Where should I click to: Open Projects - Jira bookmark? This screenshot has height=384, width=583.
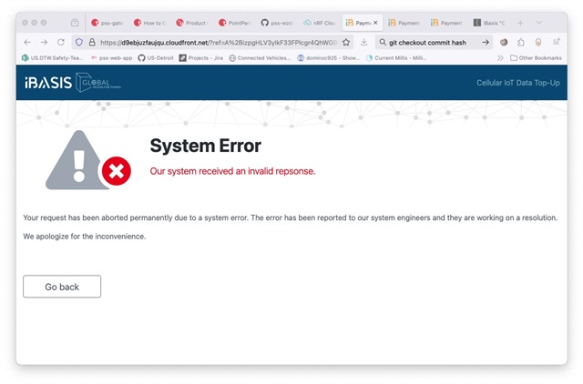pos(201,58)
